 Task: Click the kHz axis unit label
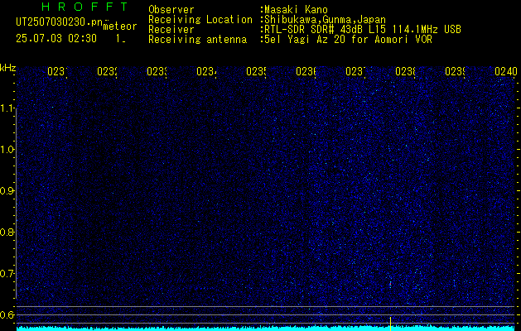pyautogui.click(x=7, y=68)
